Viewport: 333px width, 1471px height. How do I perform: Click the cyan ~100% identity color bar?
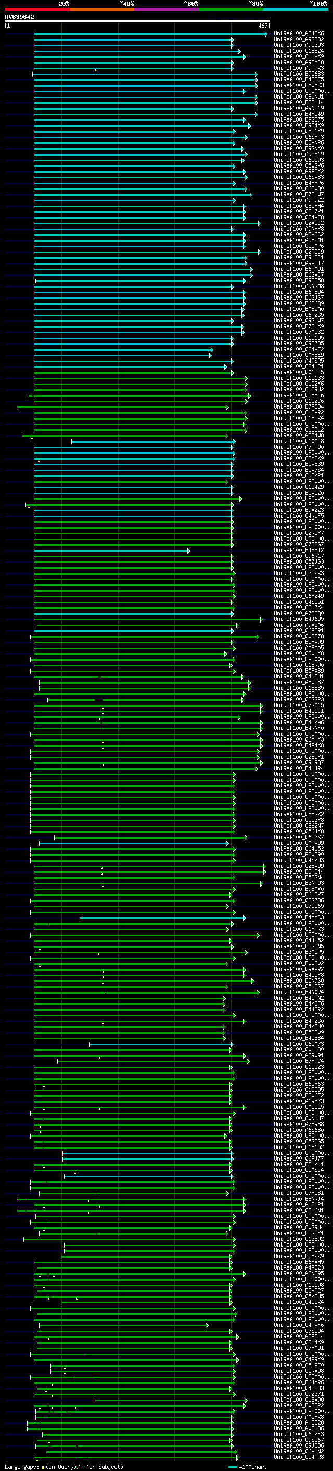(x=296, y=9)
